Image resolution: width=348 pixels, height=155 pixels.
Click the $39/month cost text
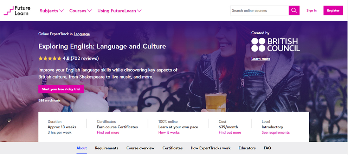coord(228,127)
